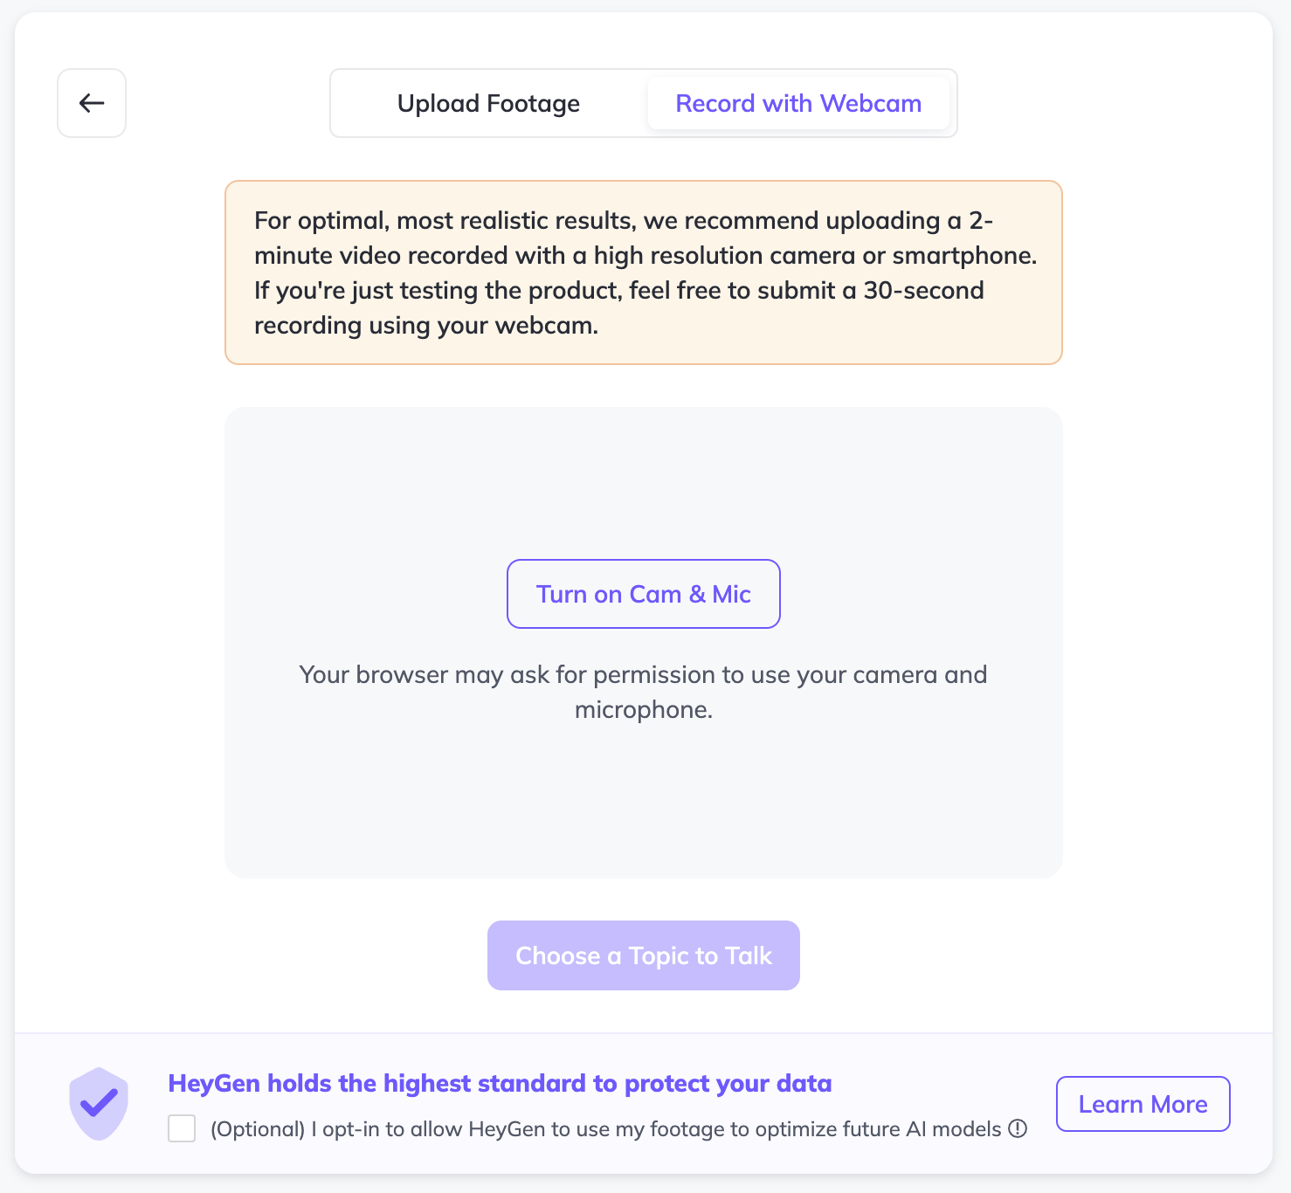Click the shield checkmark icon
Screen dimensions: 1291x1193
click(99, 1104)
